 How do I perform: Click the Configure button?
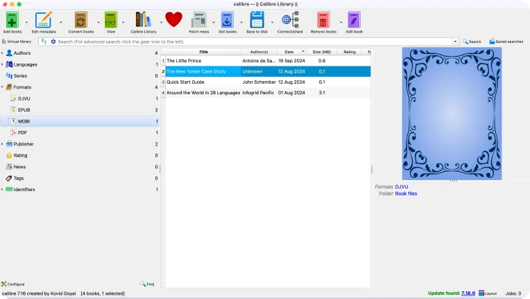tap(13, 284)
